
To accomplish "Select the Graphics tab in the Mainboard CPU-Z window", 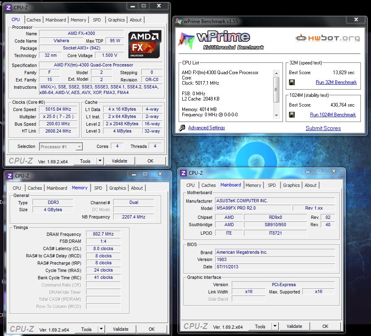I will pos(291,185).
